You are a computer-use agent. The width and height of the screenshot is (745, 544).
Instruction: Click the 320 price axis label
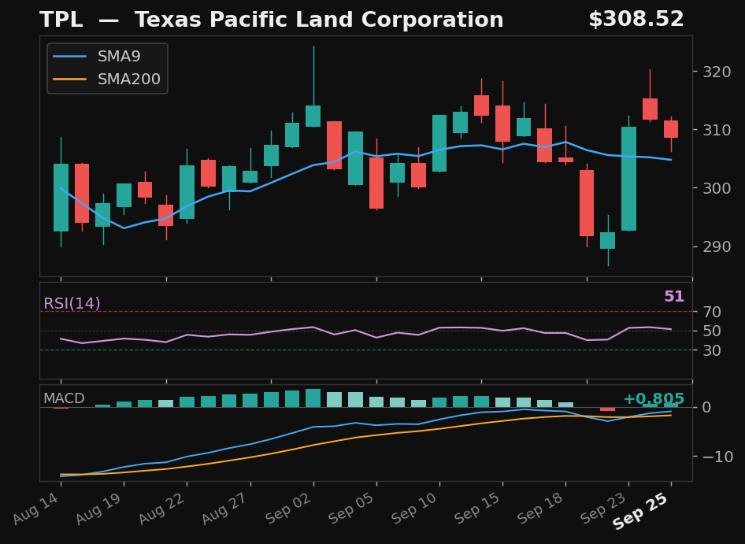(717, 72)
